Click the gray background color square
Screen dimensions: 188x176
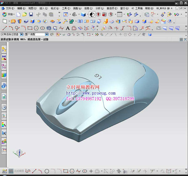(120, 15)
